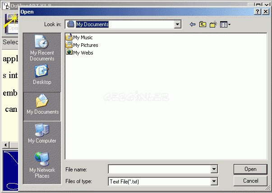Viewport: 272px width, 193px height.
Task: Browse My Network Places
Action: point(42,165)
